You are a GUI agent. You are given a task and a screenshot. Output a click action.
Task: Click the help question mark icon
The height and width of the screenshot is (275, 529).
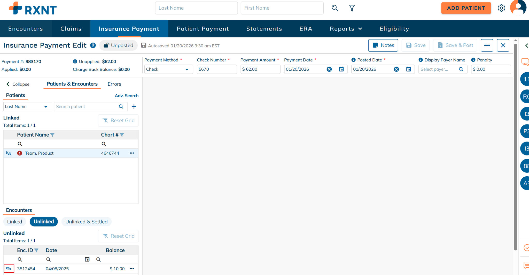[93, 45]
